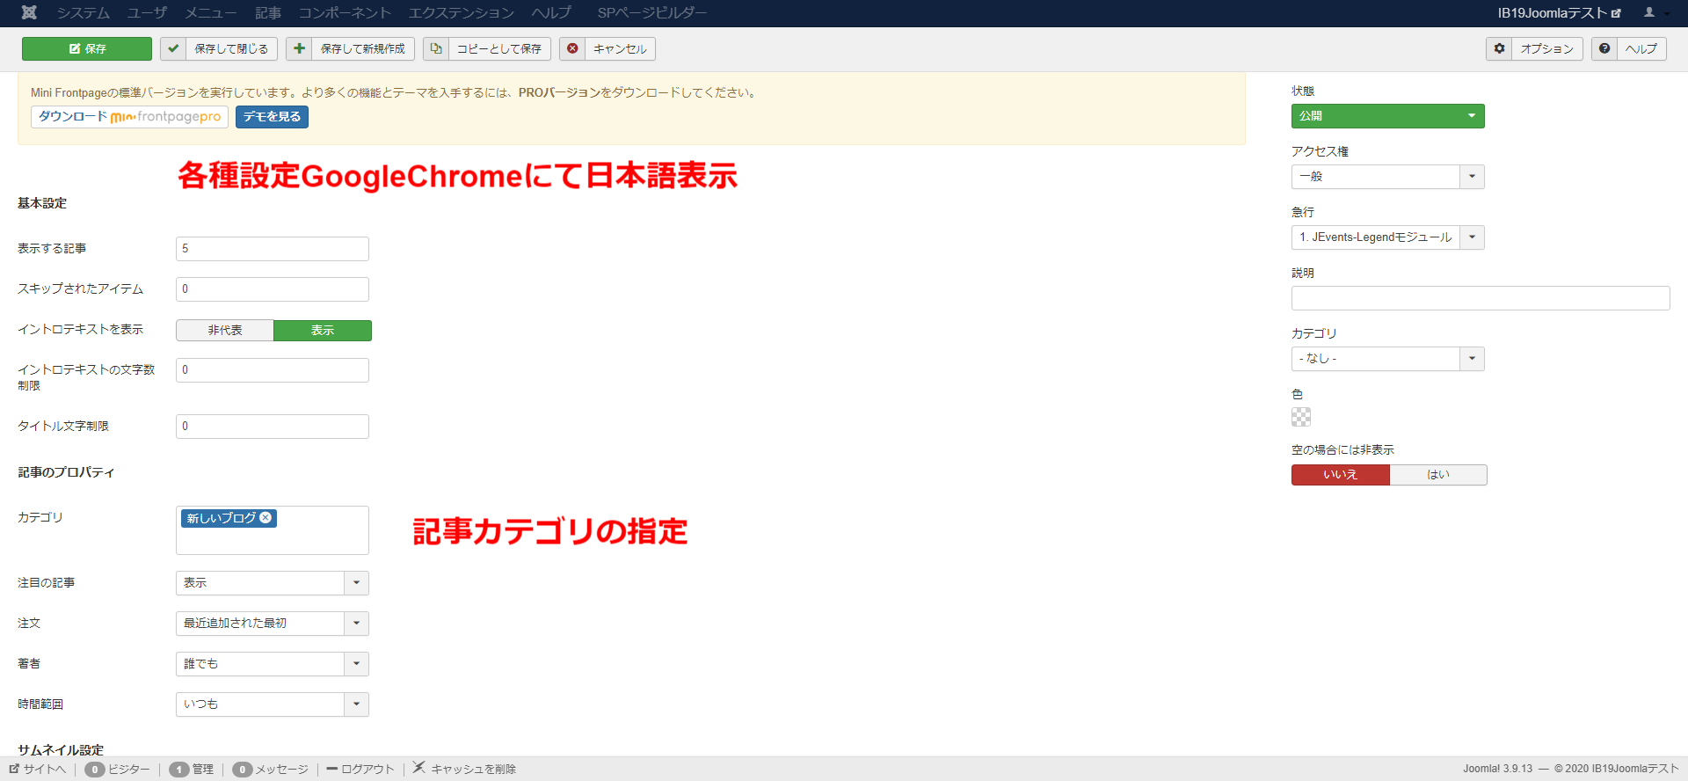Click the save-as-copy icon

point(436,48)
